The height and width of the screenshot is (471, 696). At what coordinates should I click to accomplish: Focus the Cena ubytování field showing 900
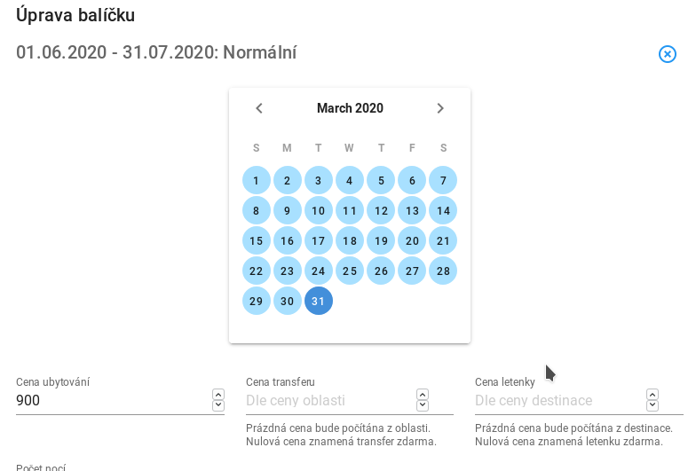pos(114,401)
